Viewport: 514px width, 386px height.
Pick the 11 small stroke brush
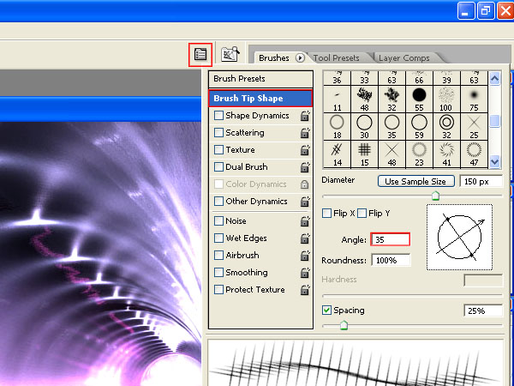(x=337, y=100)
